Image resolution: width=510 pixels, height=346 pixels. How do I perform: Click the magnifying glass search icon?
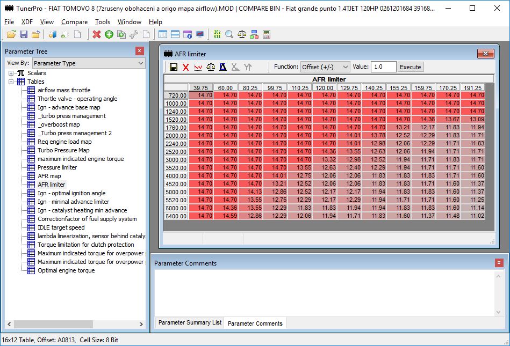tap(229, 34)
